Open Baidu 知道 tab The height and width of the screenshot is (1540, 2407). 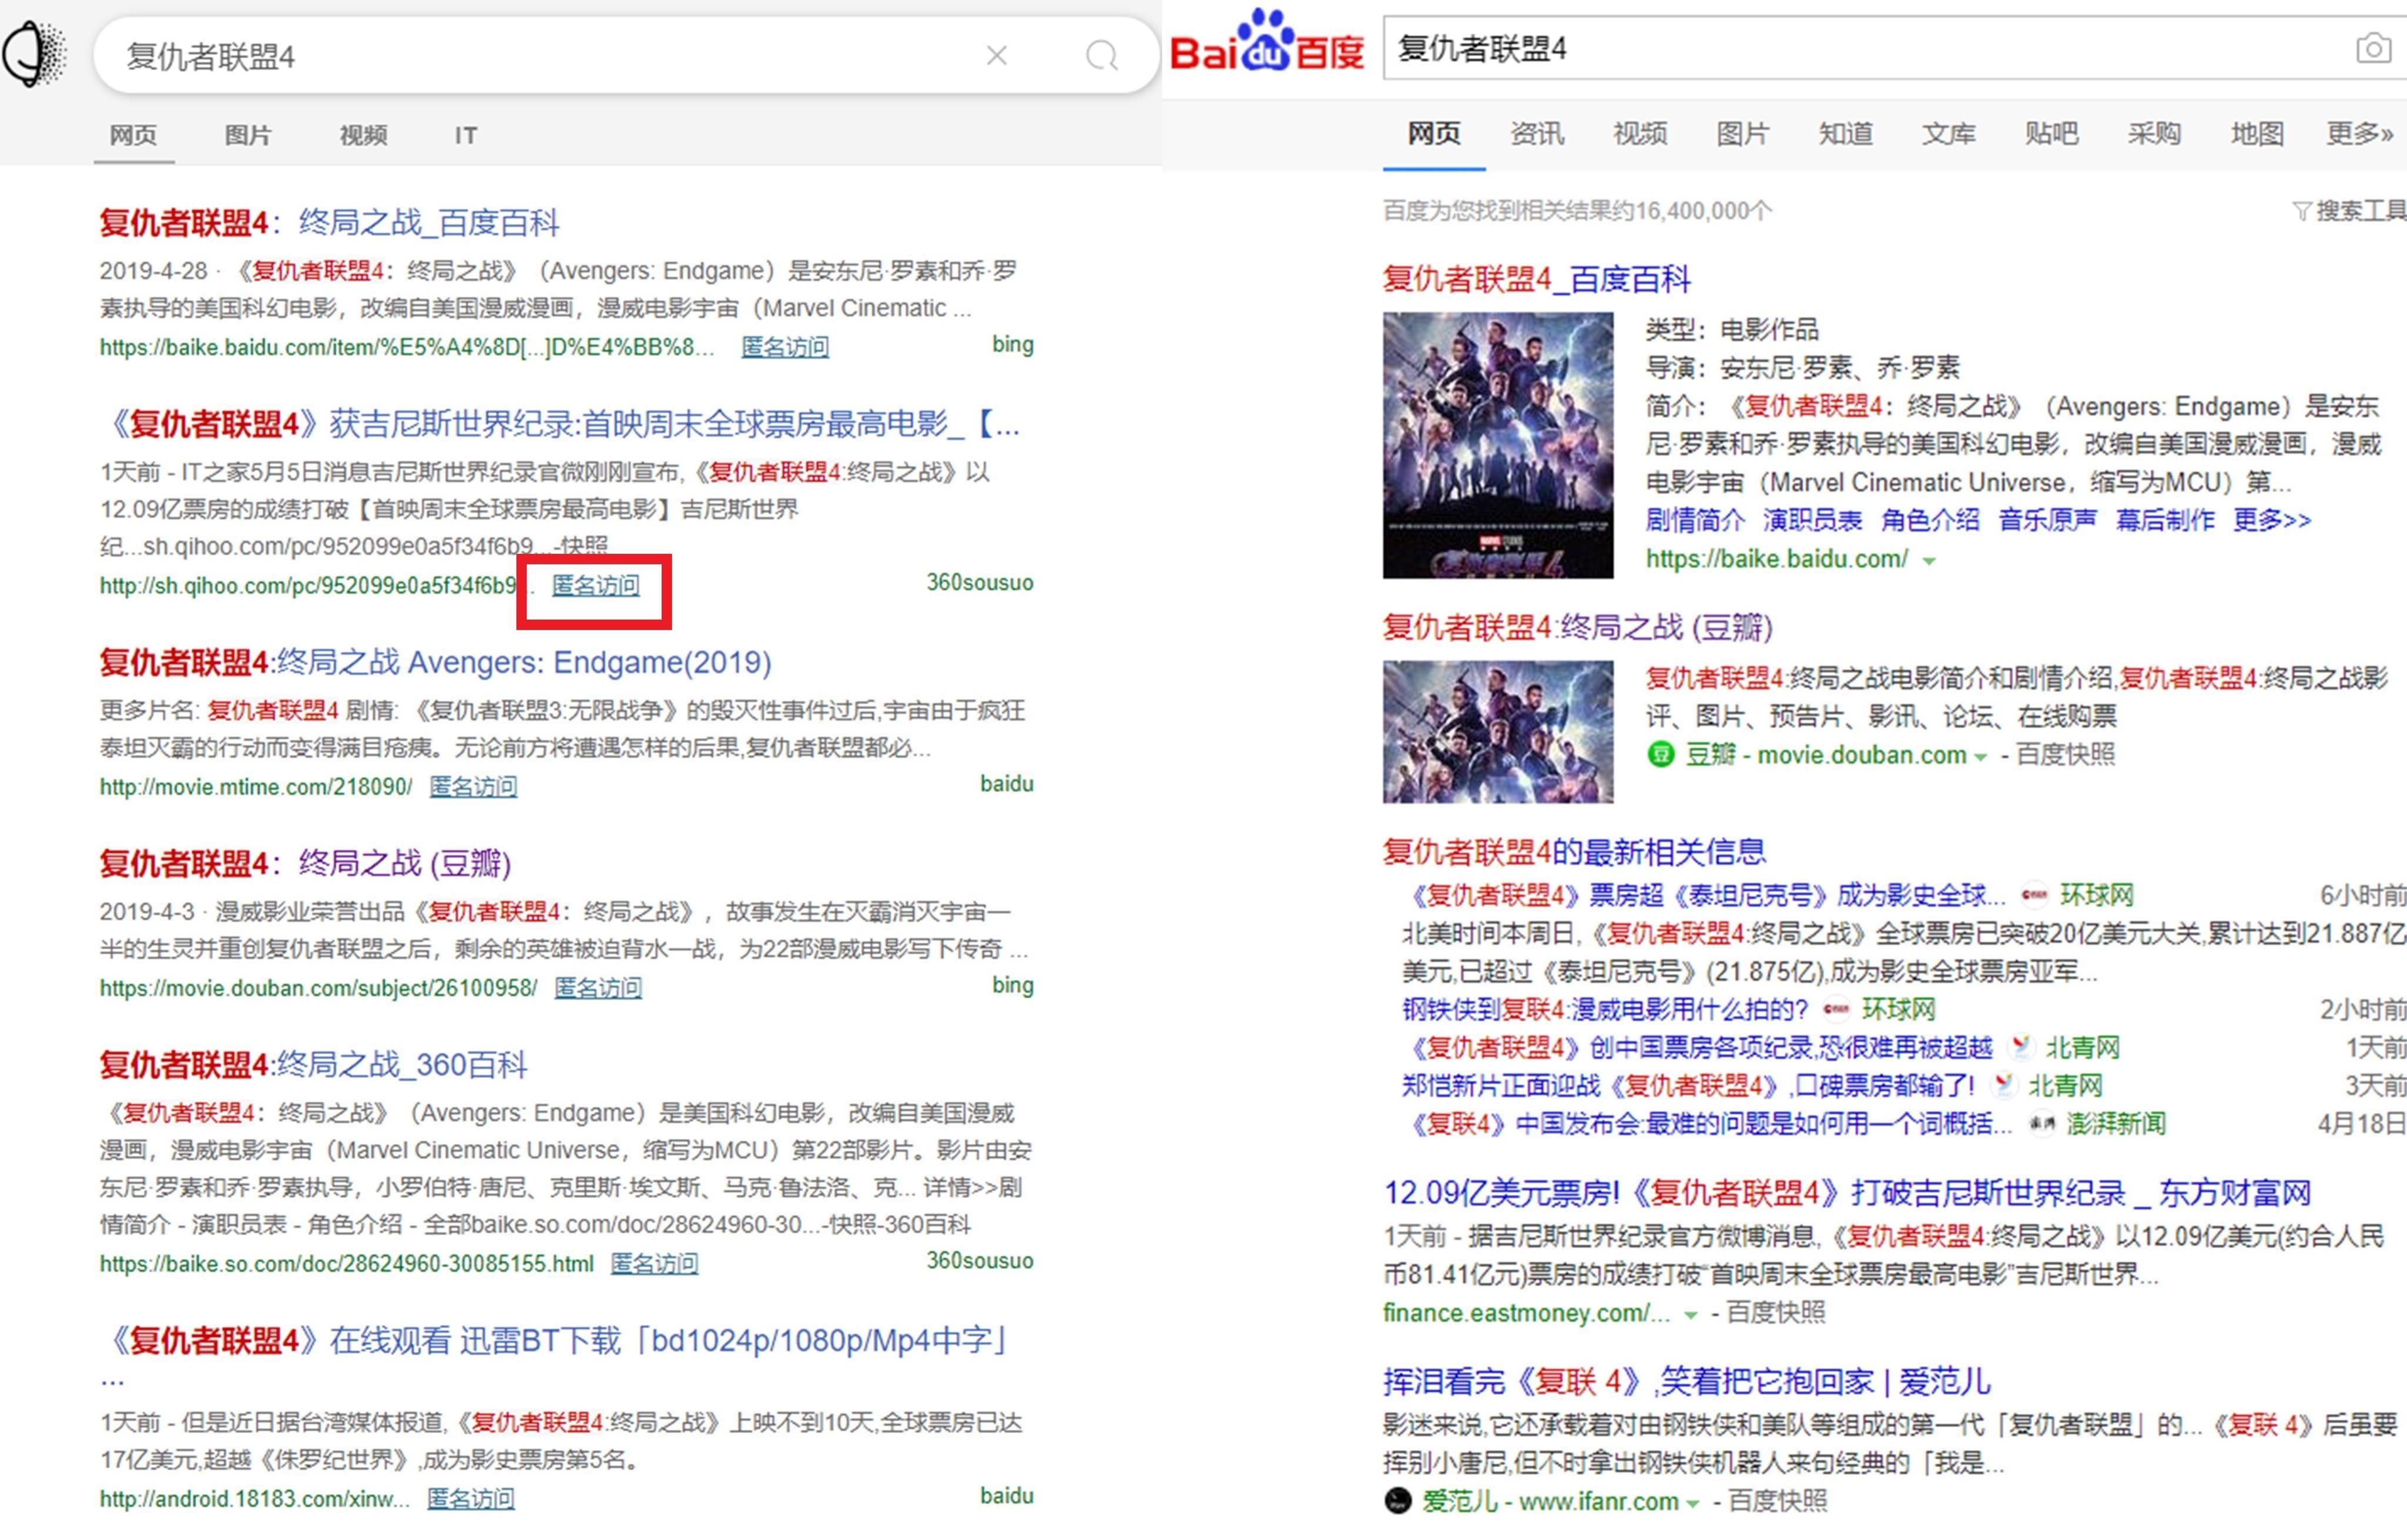pyautogui.click(x=1846, y=134)
